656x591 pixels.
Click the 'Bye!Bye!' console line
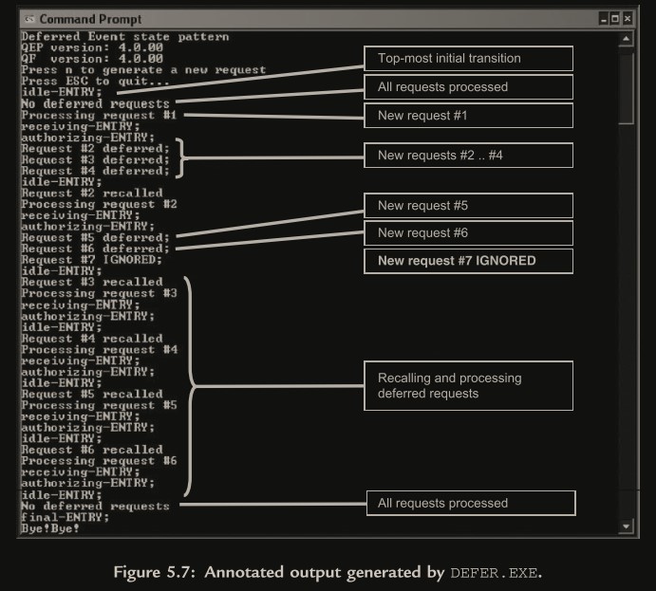tap(50, 528)
